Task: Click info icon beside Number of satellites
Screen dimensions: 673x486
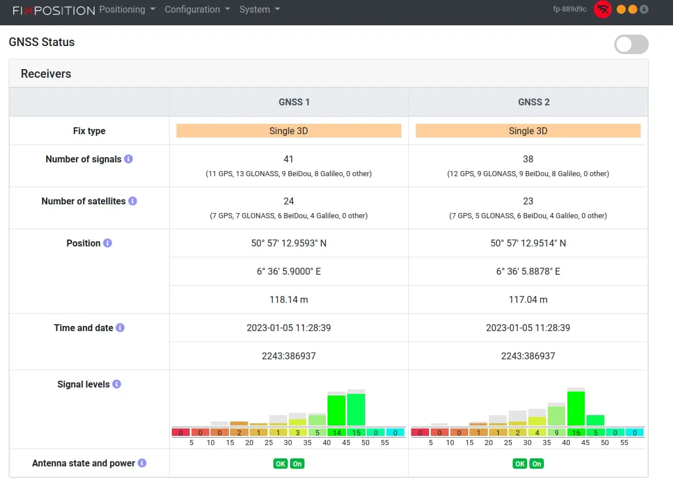Action: click(133, 201)
